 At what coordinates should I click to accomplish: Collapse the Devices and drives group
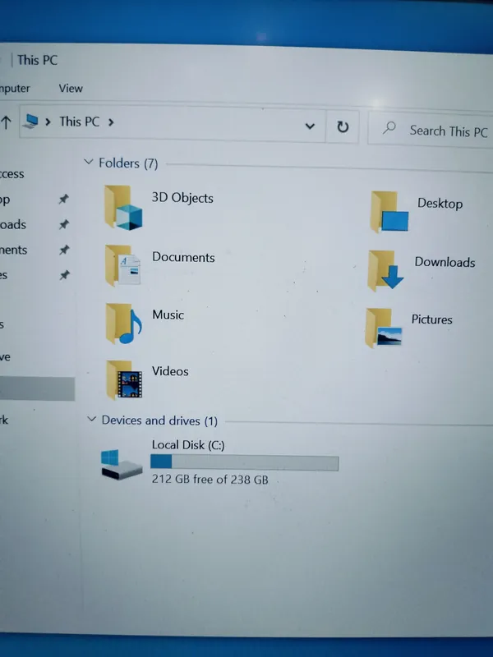pos(91,420)
